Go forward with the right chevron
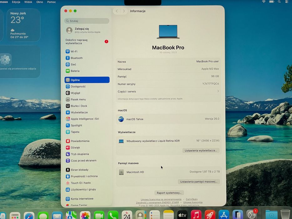This screenshot has height=219, width=292. 124,11
